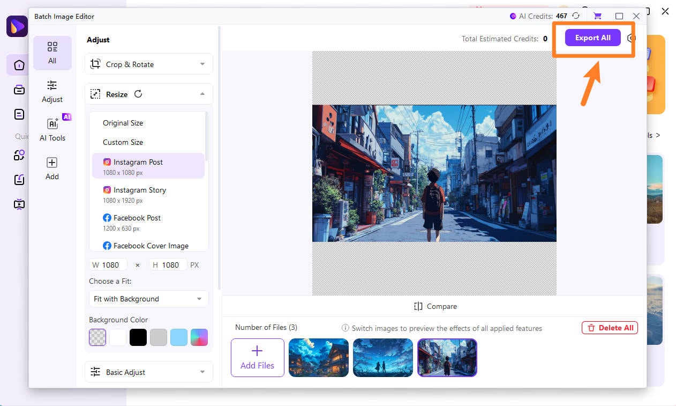Expand the Crop & Rotate section
The height and width of the screenshot is (406, 676).
click(x=149, y=64)
